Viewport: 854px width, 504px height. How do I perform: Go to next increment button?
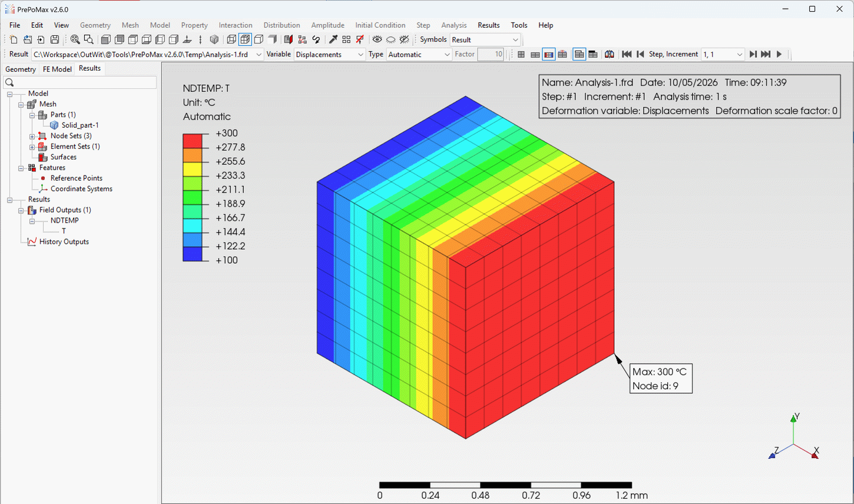(753, 54)
